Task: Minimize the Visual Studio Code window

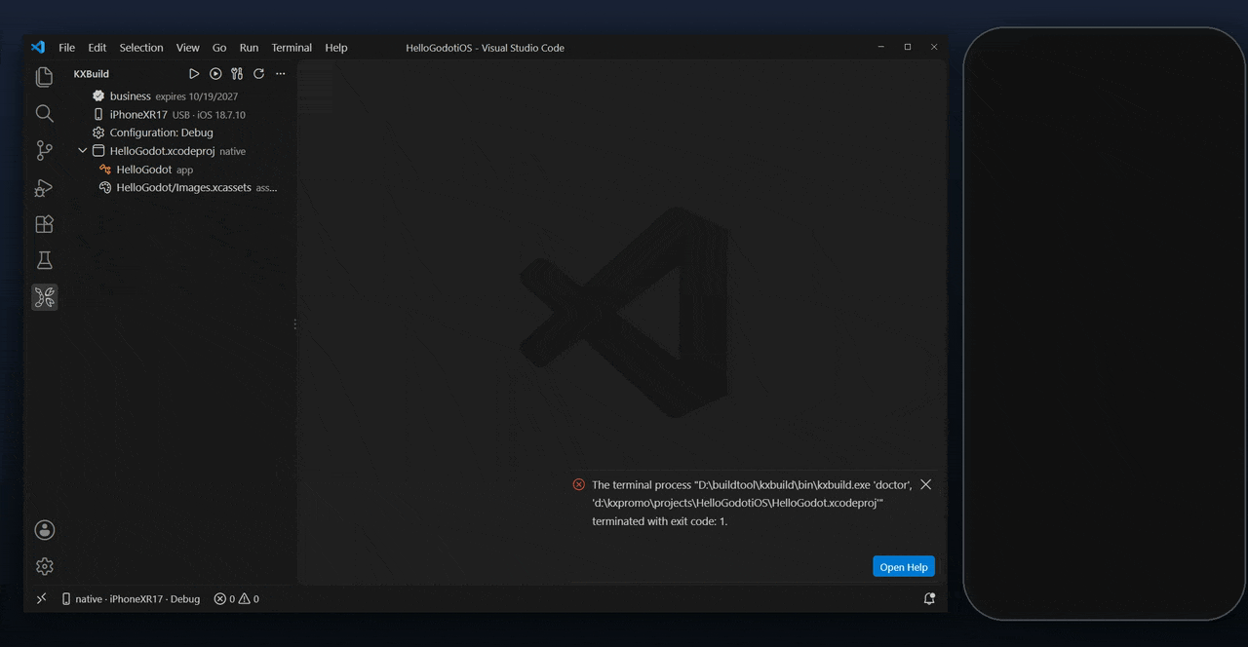Action: 880,47
